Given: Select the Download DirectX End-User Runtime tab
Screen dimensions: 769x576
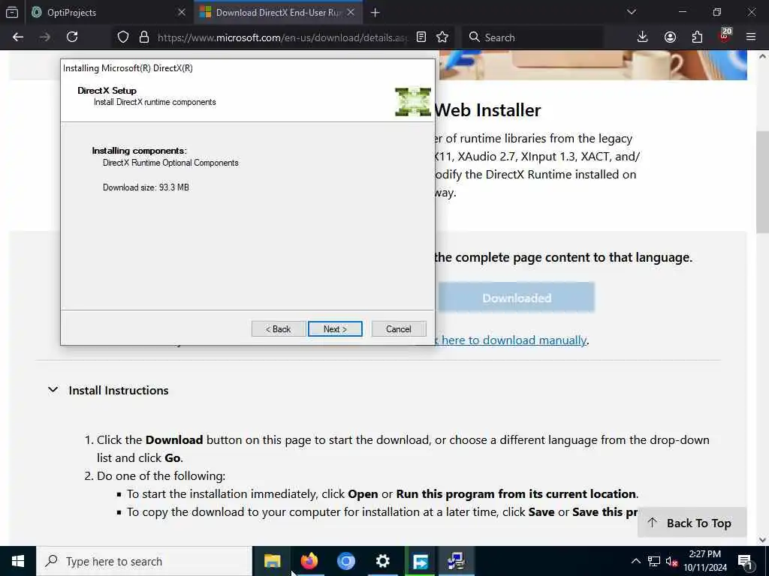Looking at the screenshot, I should (x=277, y=12).
